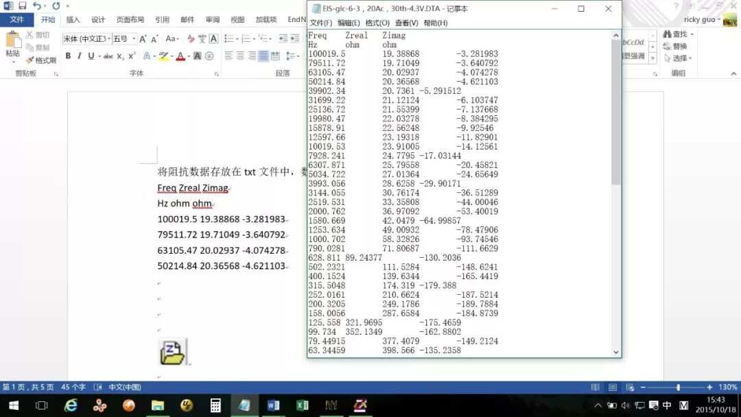The height and width of the screenshot is (417, 741).
Task: Click the Notepad vertical scrollbar thumb
Action: [615, 112]
